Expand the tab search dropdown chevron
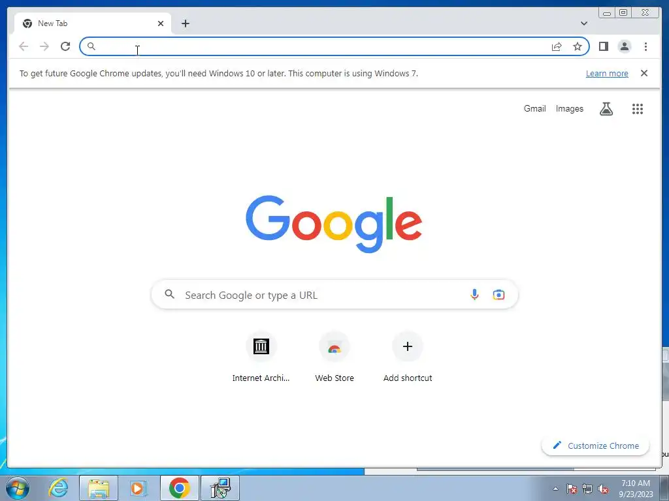This screenshot has width=669, height=501. (x=583, y=23)
